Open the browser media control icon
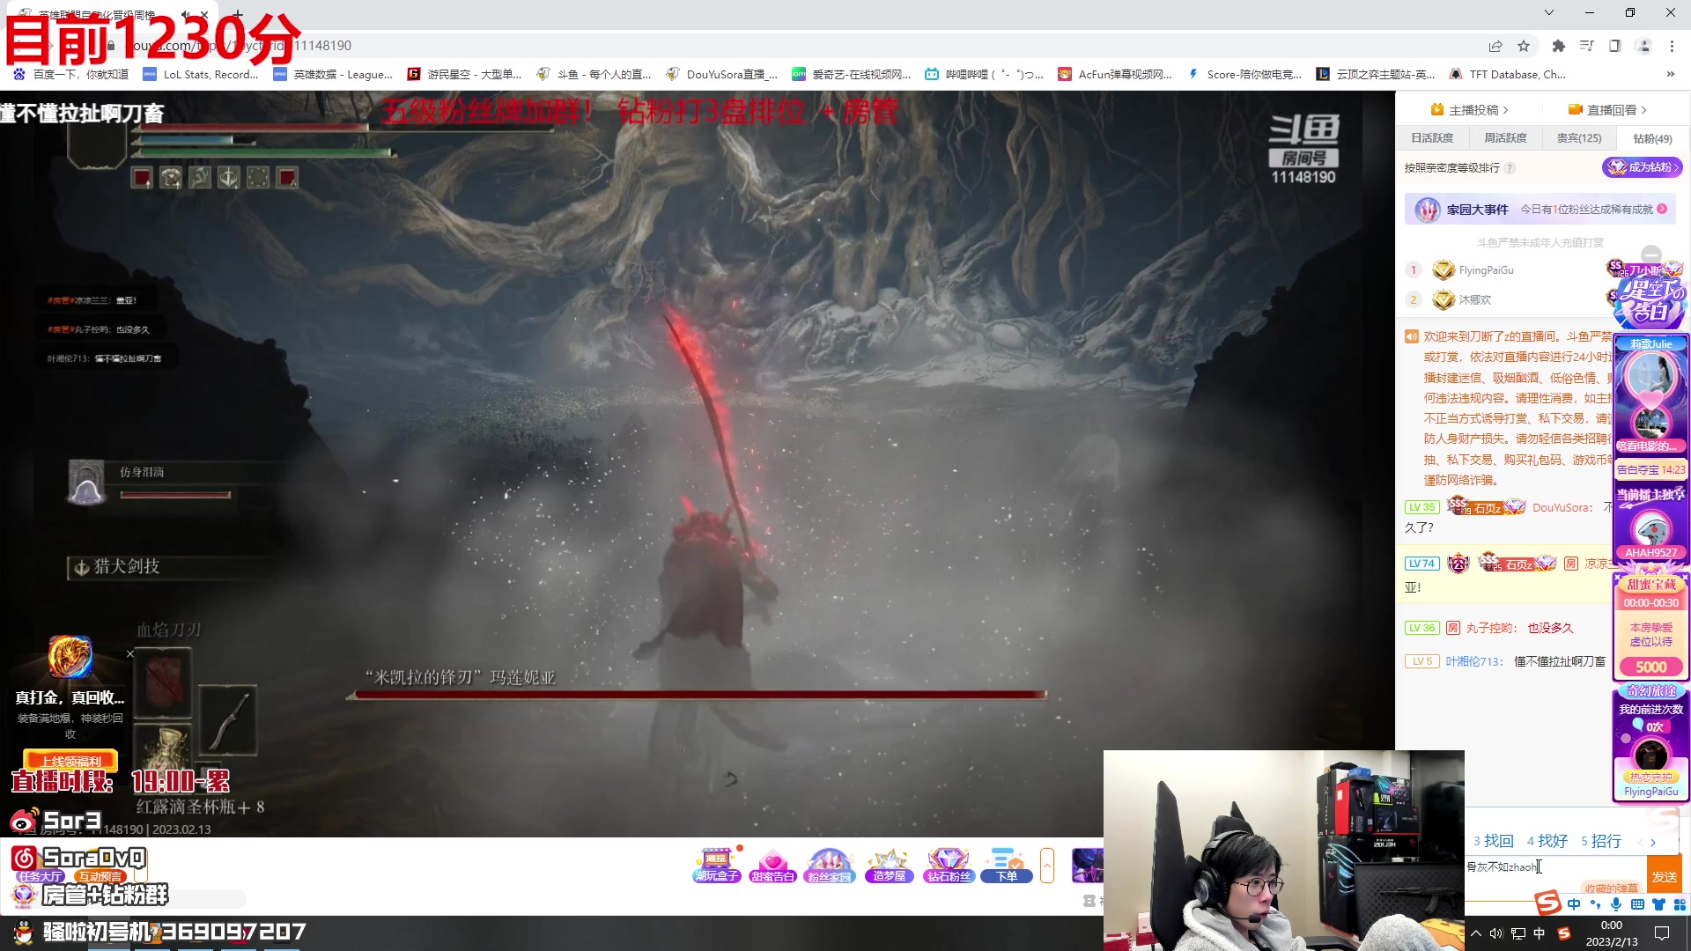Screen dimensions: 1691x951 pyautogui.click(x=1587, y=46)
